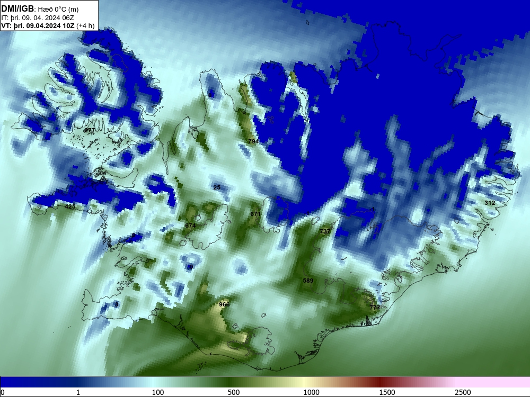This screenshot has height=397, width=530.
Task: Click the 966 value on the map
Action: coord(224,304)
